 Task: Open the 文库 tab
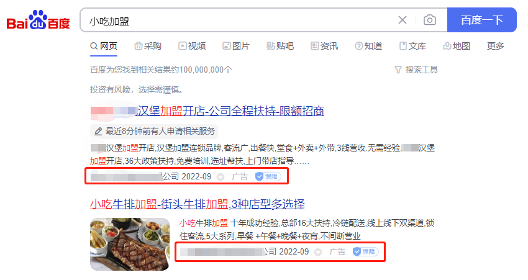(x=412, y=46)
